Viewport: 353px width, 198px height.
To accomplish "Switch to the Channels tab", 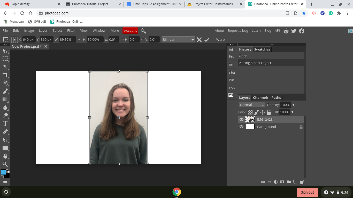I will click(x=260, y=97).
